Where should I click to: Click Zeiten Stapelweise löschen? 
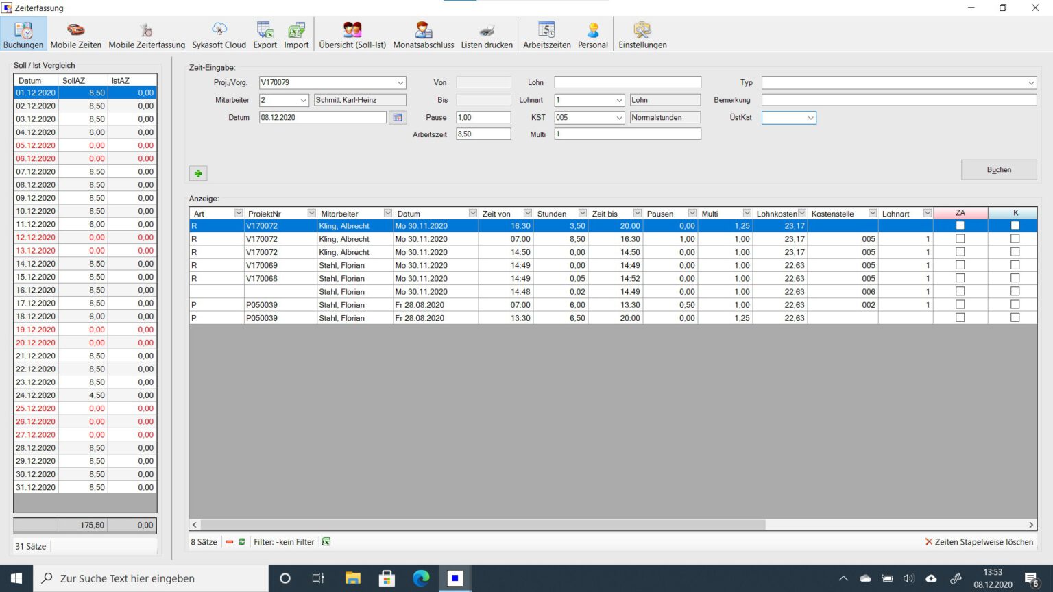pos(979,542)
